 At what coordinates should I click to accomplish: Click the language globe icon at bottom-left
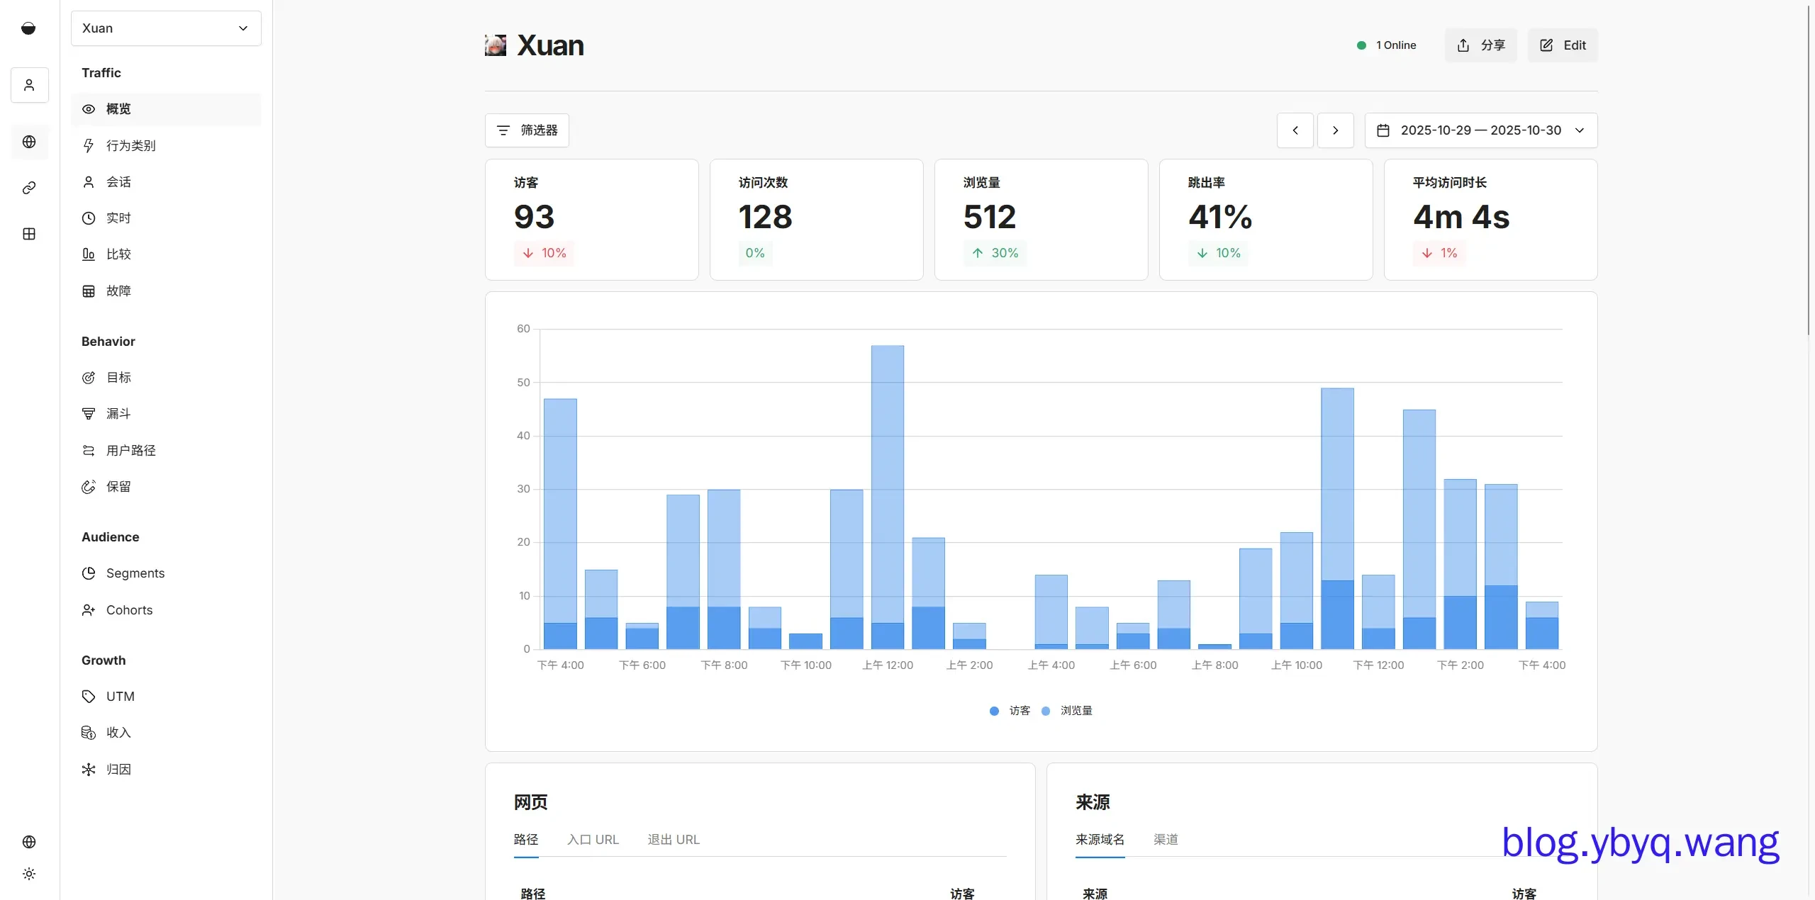(x=29, y=842)
